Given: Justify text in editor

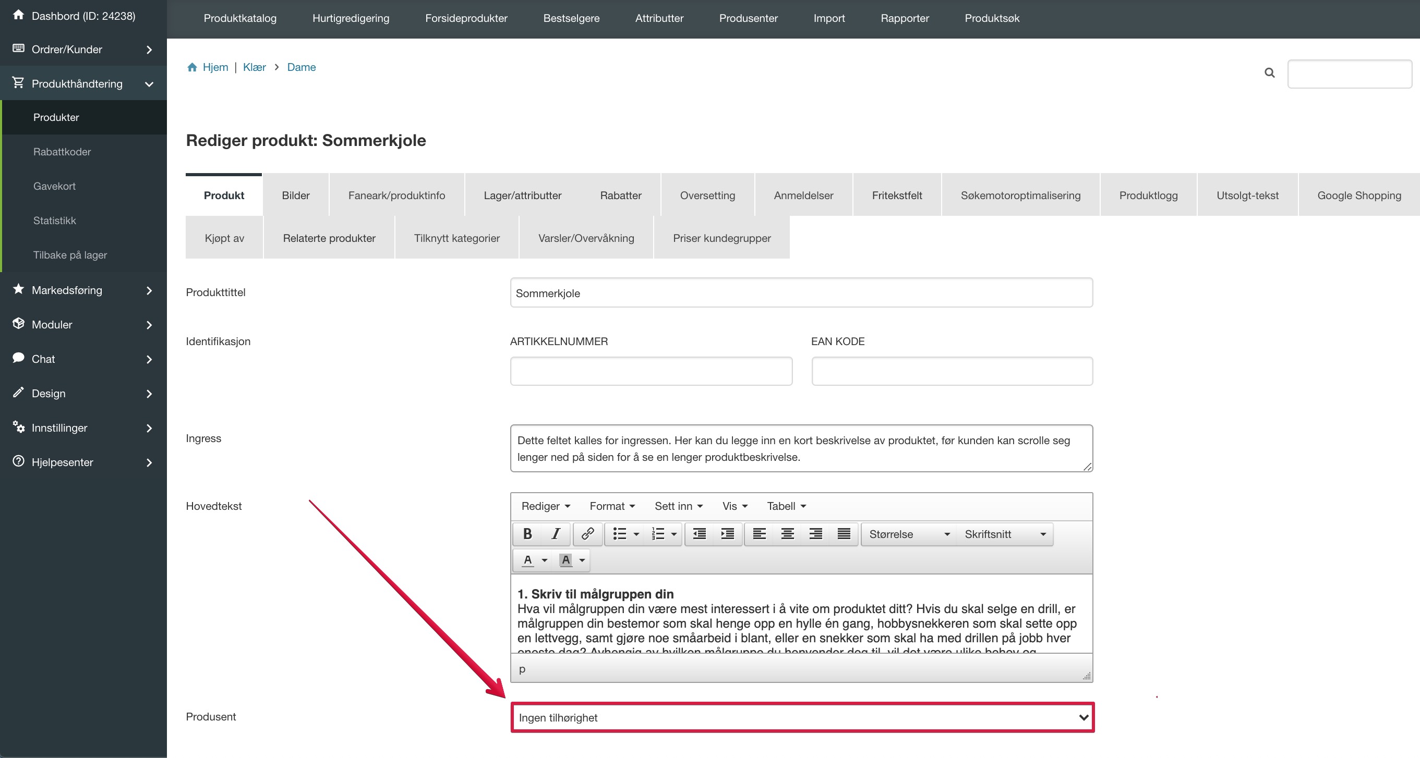Looking at the screenshot, I should pyautogui.click(x=844, y=534).
